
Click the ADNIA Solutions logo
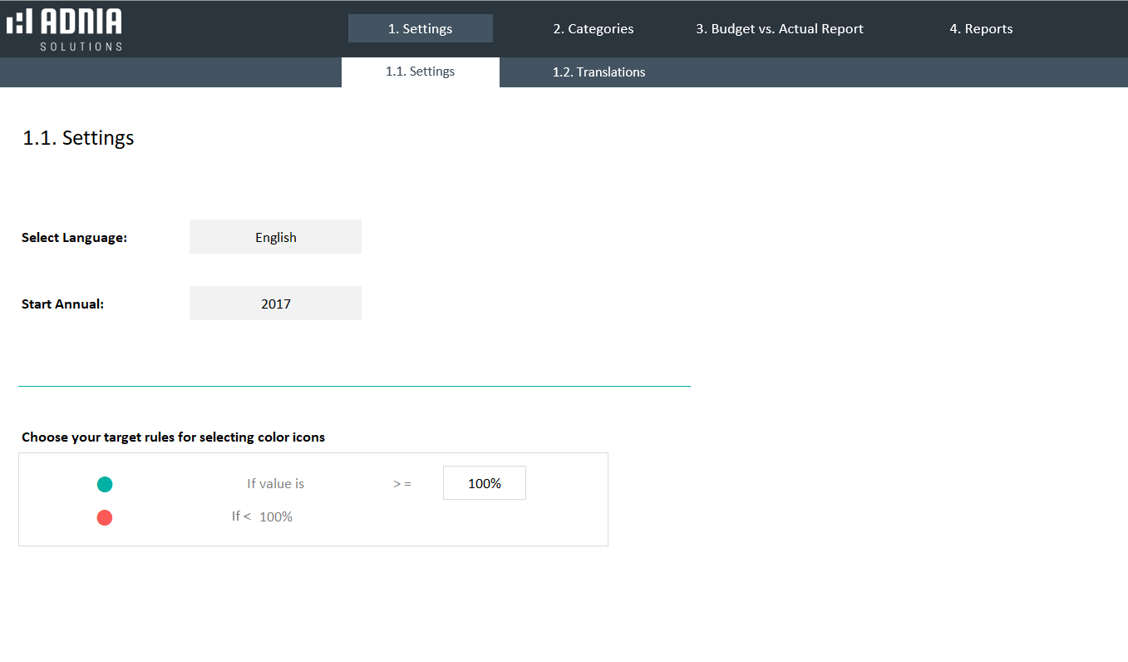coord(65,29)
